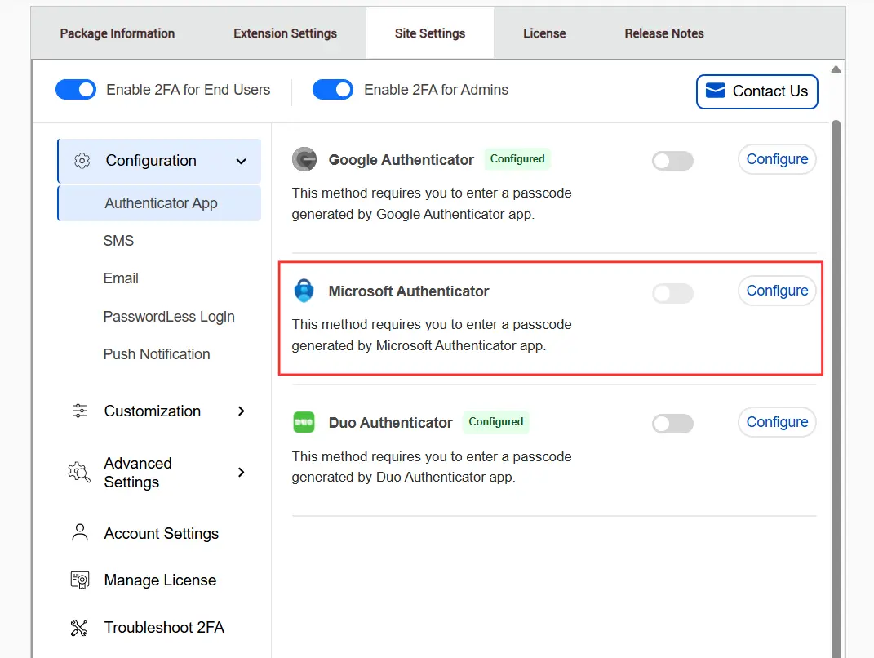
Task: Click the Troubleshoot 2FA tools icon
Action: click(x=79, y=628)
